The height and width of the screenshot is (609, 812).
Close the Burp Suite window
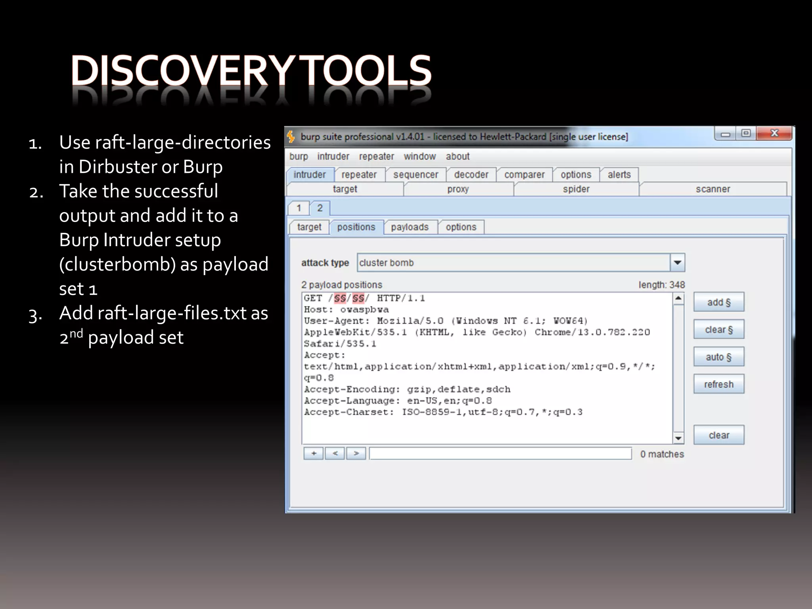[774, 134]
